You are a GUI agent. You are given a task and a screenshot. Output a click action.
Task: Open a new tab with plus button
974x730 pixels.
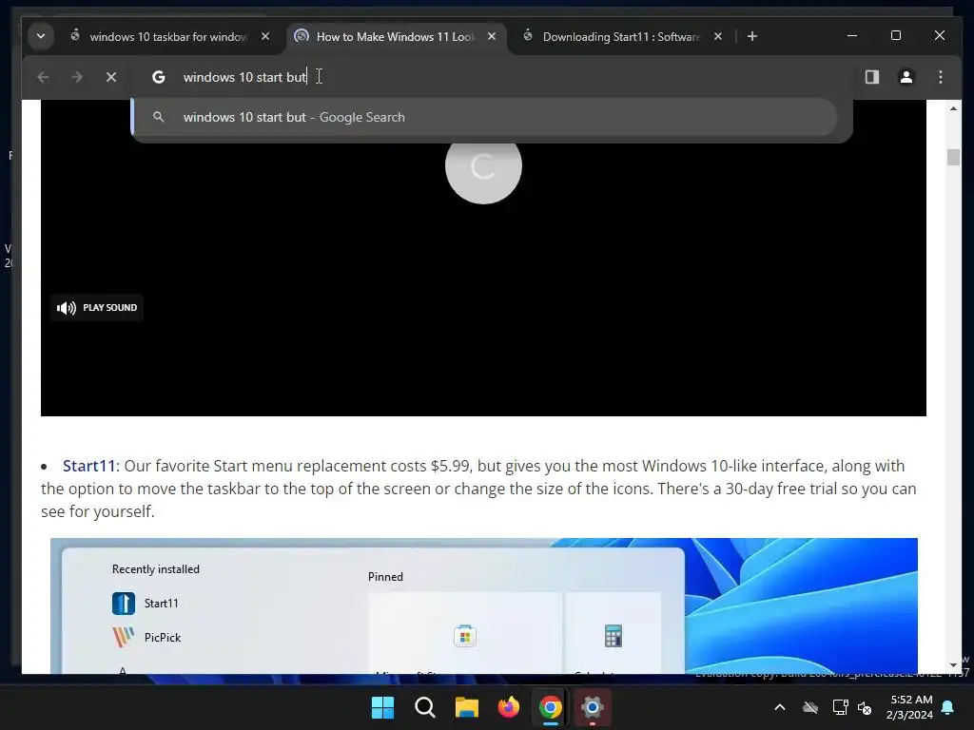752,37
